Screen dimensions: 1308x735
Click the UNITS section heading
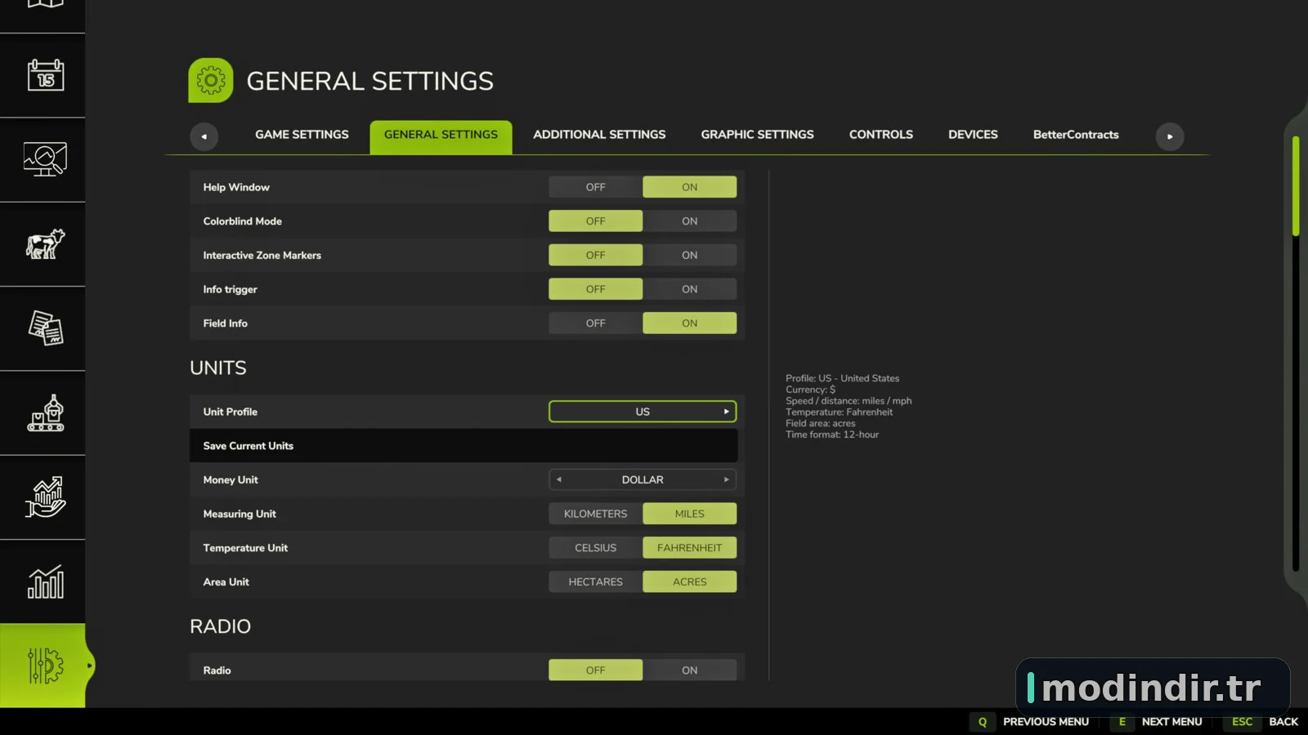coord(217,368)
